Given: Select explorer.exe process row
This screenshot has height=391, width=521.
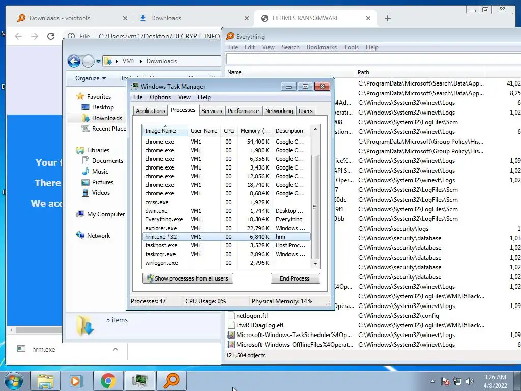Looking at the screenshot, I should [226, 228].
